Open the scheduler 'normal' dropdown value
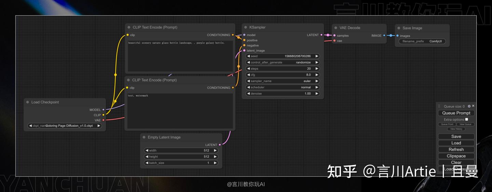 [x=283, y=87]
